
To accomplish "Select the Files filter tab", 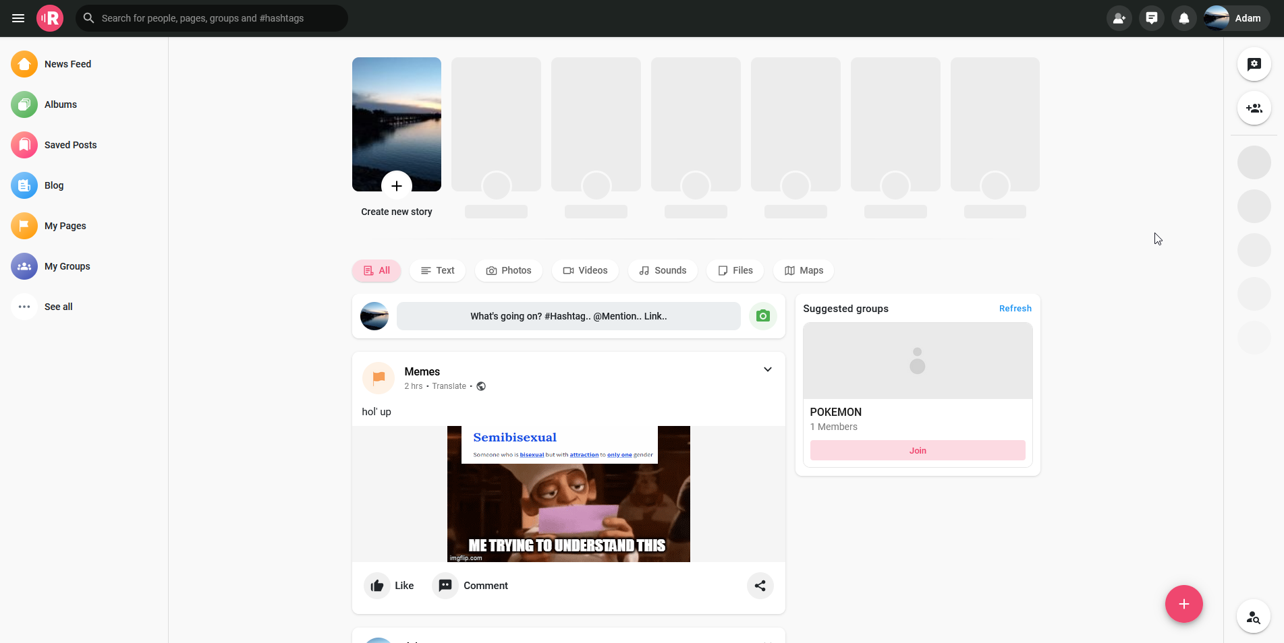I will tap(735, 270).
